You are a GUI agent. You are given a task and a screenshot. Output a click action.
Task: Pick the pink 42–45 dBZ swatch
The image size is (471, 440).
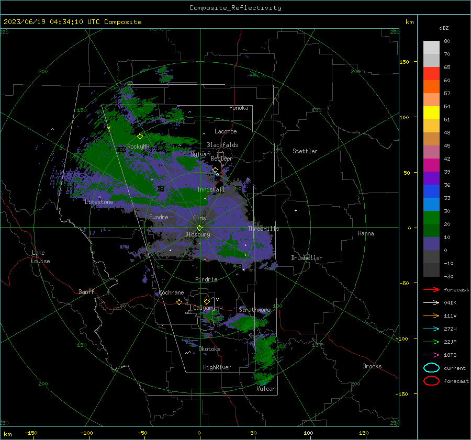(431, 152)
